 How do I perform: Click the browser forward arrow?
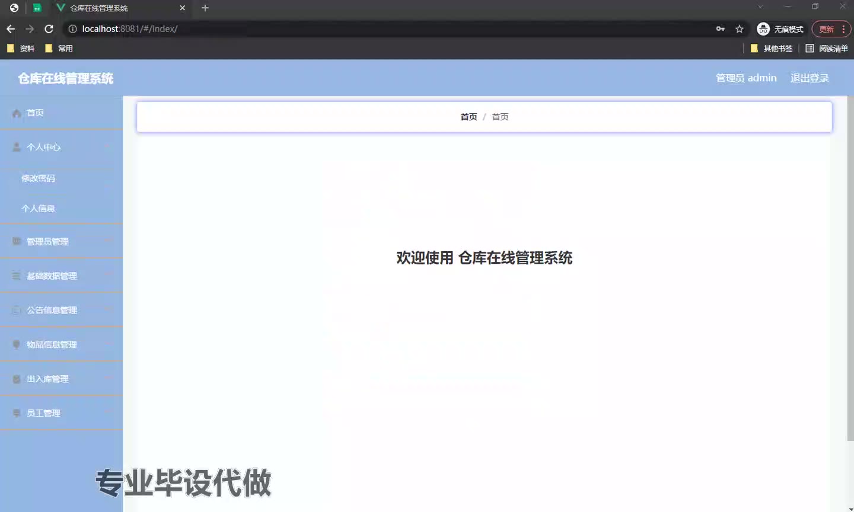tap(30, 28)
